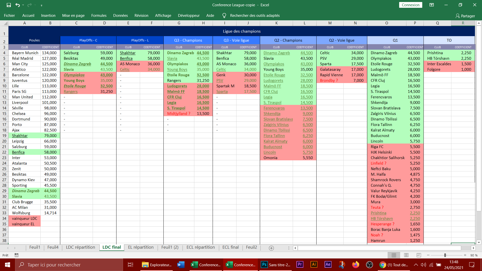Open the Undo history dropdown arrow
The width and height of the screenshot is (482, 271).
[23, 5]
